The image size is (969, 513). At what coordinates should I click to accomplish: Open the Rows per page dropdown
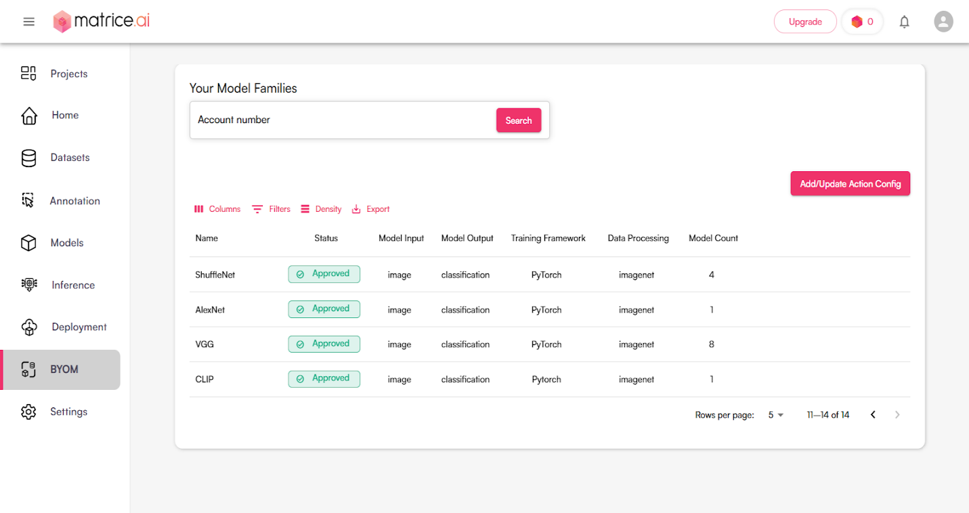pos(776,415)
